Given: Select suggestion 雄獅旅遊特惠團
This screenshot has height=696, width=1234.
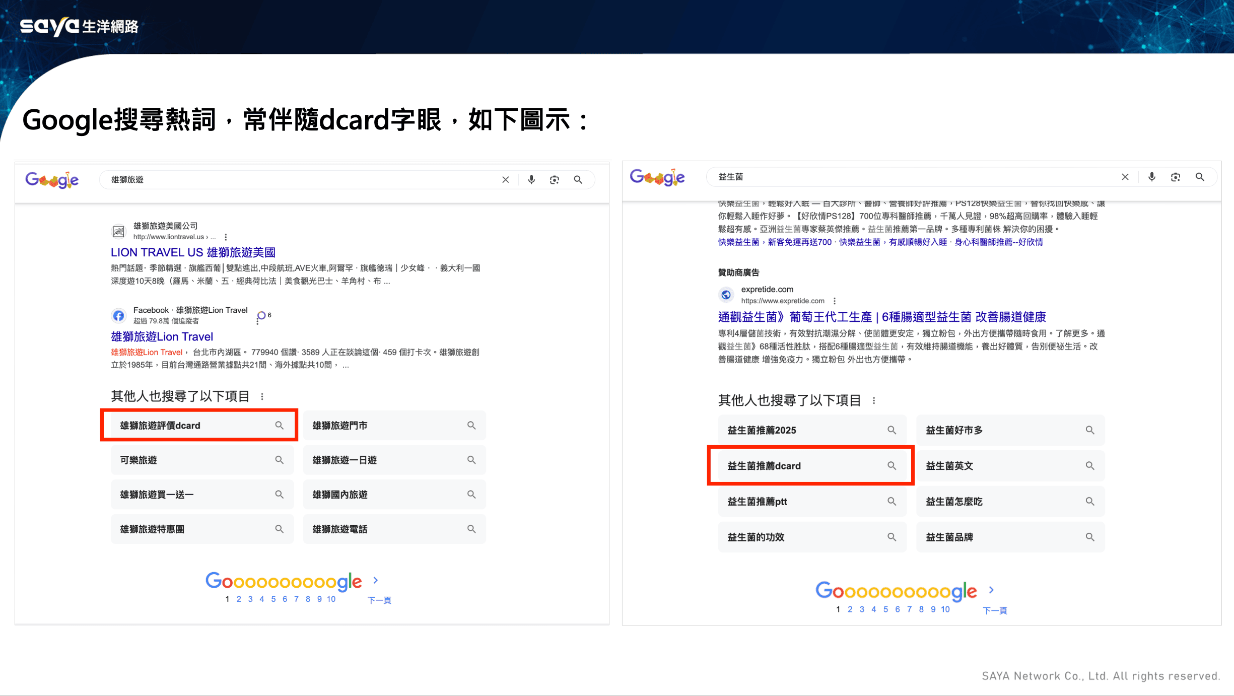Looking at the screenshot, I should click(202, 529).
